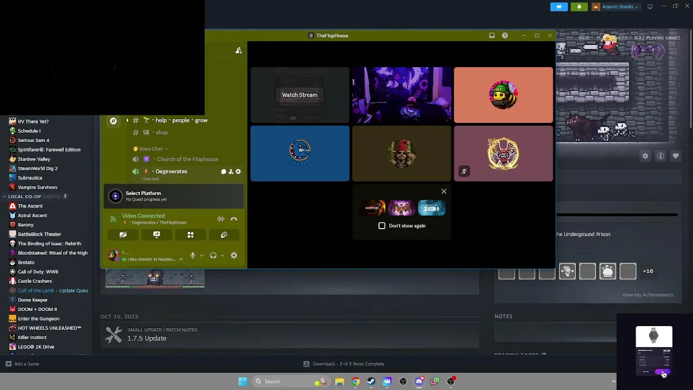Expand the help-people-grow channel threads
Viewport: 693px width, 390px height.
(127, 120)
